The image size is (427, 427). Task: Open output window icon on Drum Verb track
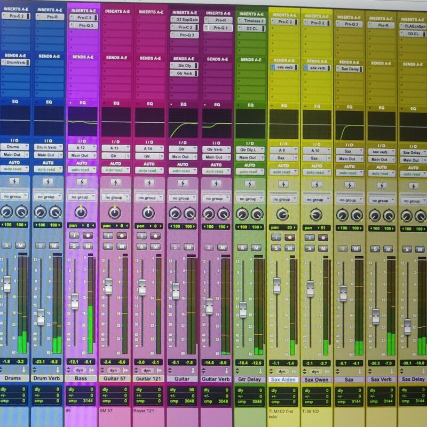click(58, 370)
